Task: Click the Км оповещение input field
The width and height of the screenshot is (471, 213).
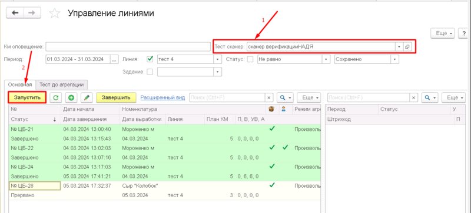Action: (x=128, y=47)
